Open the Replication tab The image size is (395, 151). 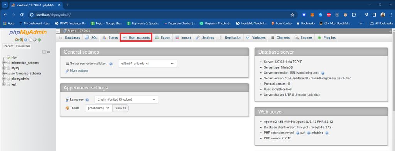tap(230, 37)
